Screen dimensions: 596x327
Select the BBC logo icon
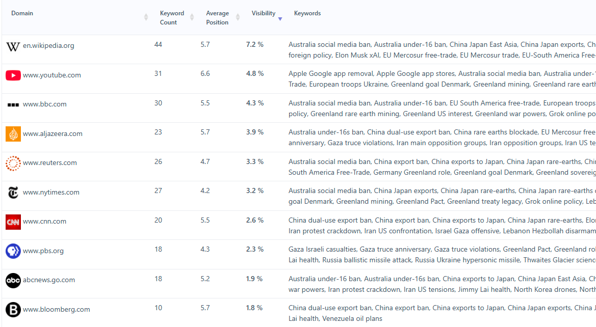13,104
